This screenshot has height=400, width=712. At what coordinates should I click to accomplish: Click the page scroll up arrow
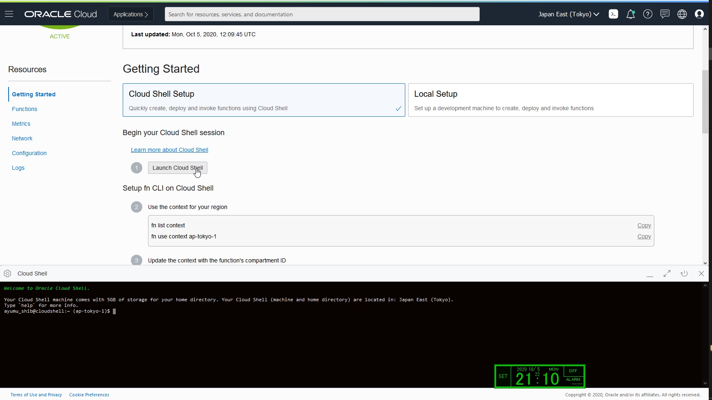[x=705, y=29]
